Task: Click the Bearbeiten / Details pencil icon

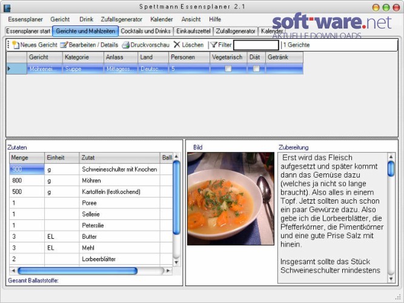Action: pyautogui.click(x=64, y=45)
